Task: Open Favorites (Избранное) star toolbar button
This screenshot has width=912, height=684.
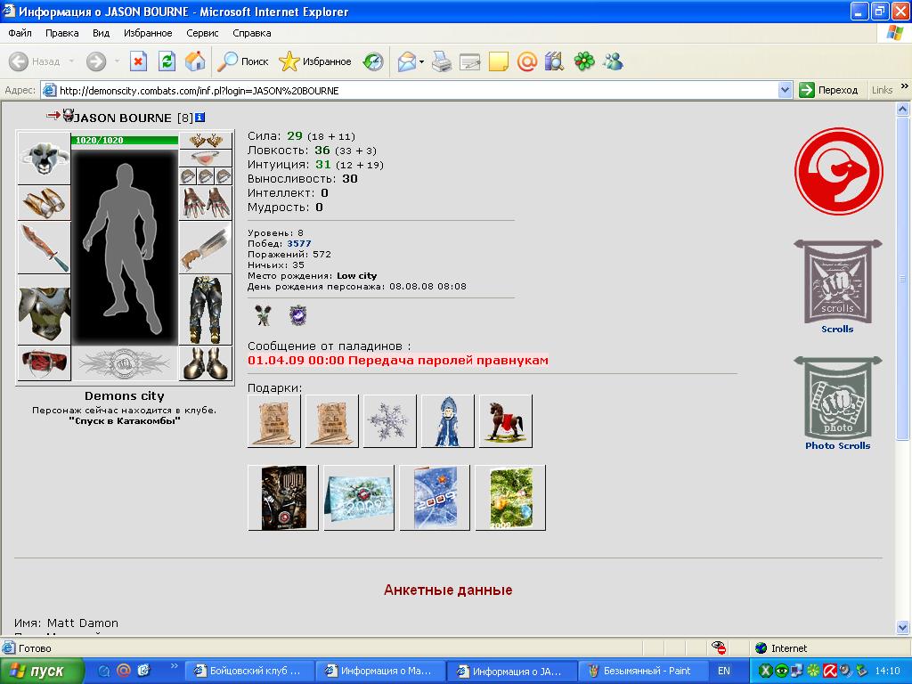Action: click(x=314, y=61)
